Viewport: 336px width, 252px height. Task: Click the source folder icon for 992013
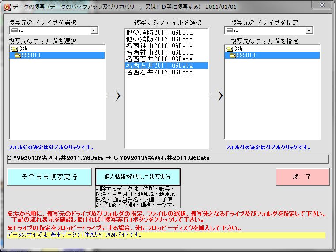[x=18, y=56]
